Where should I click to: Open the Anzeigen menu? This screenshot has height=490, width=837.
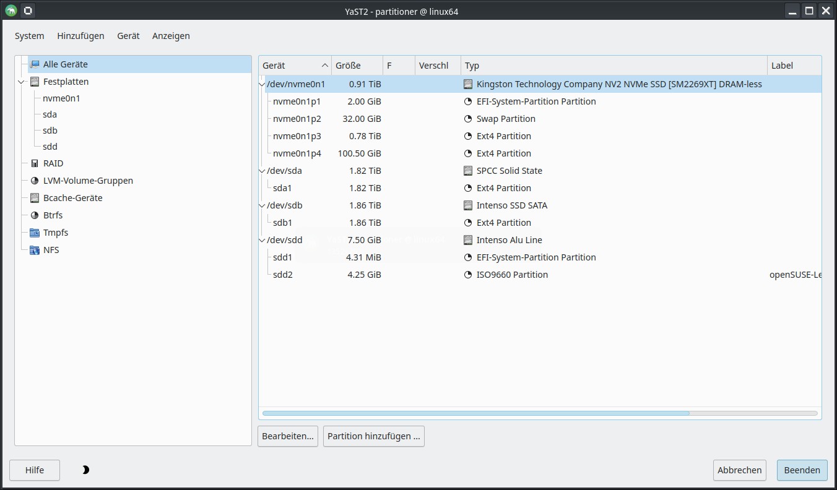point(171,36)
